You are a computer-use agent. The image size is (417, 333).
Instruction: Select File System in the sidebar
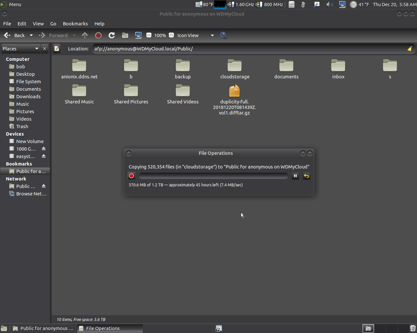25,82
